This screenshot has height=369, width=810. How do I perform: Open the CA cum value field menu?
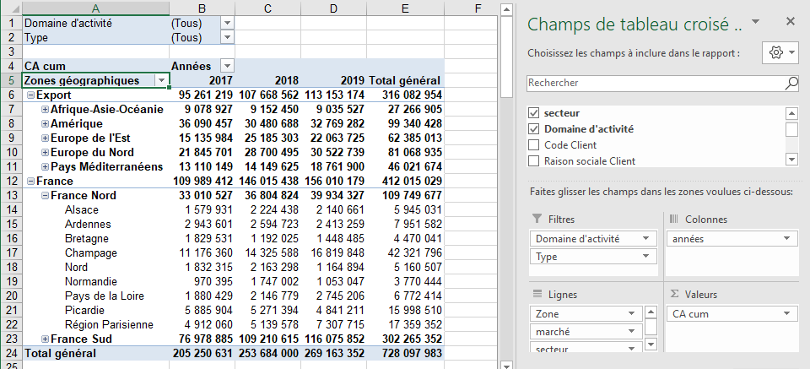[789, 314]
